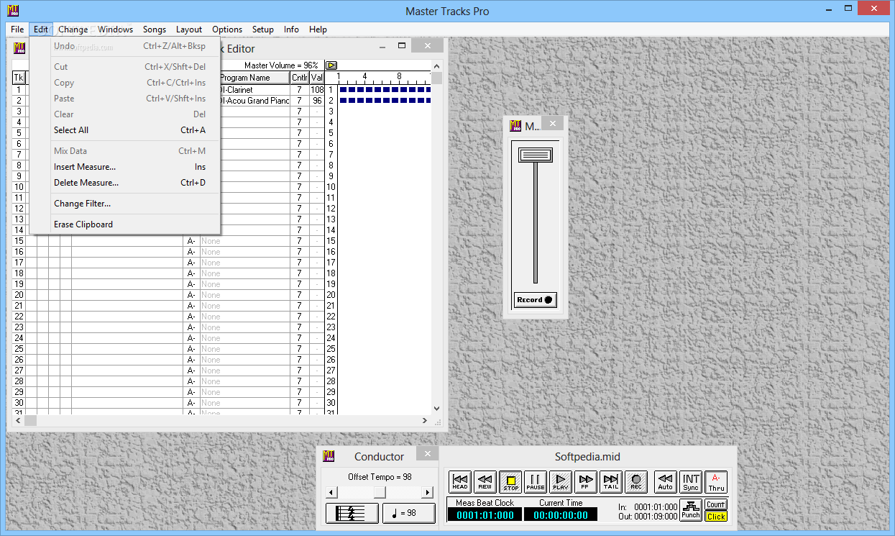This screenshot has height=536, width=895.
Task: Click the MT Pro icon of Conductor window
Action: 329,455
